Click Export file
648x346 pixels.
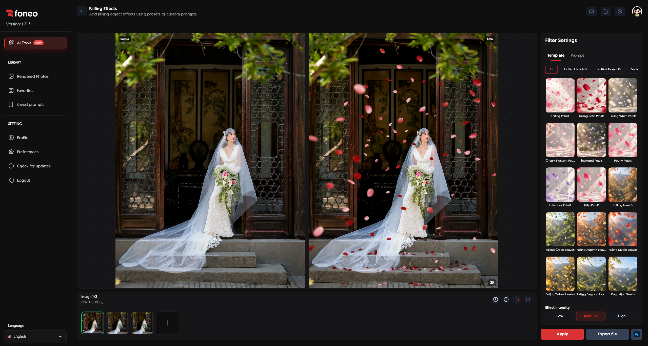click(607, 334)
